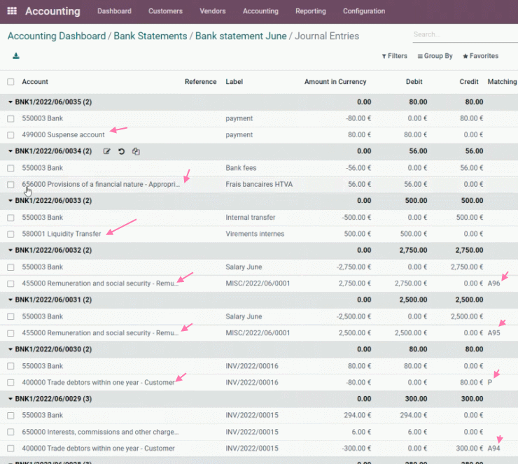518x464 pixels.
Task: Check the 499000 Suspense account row
Action: (10, 135)
